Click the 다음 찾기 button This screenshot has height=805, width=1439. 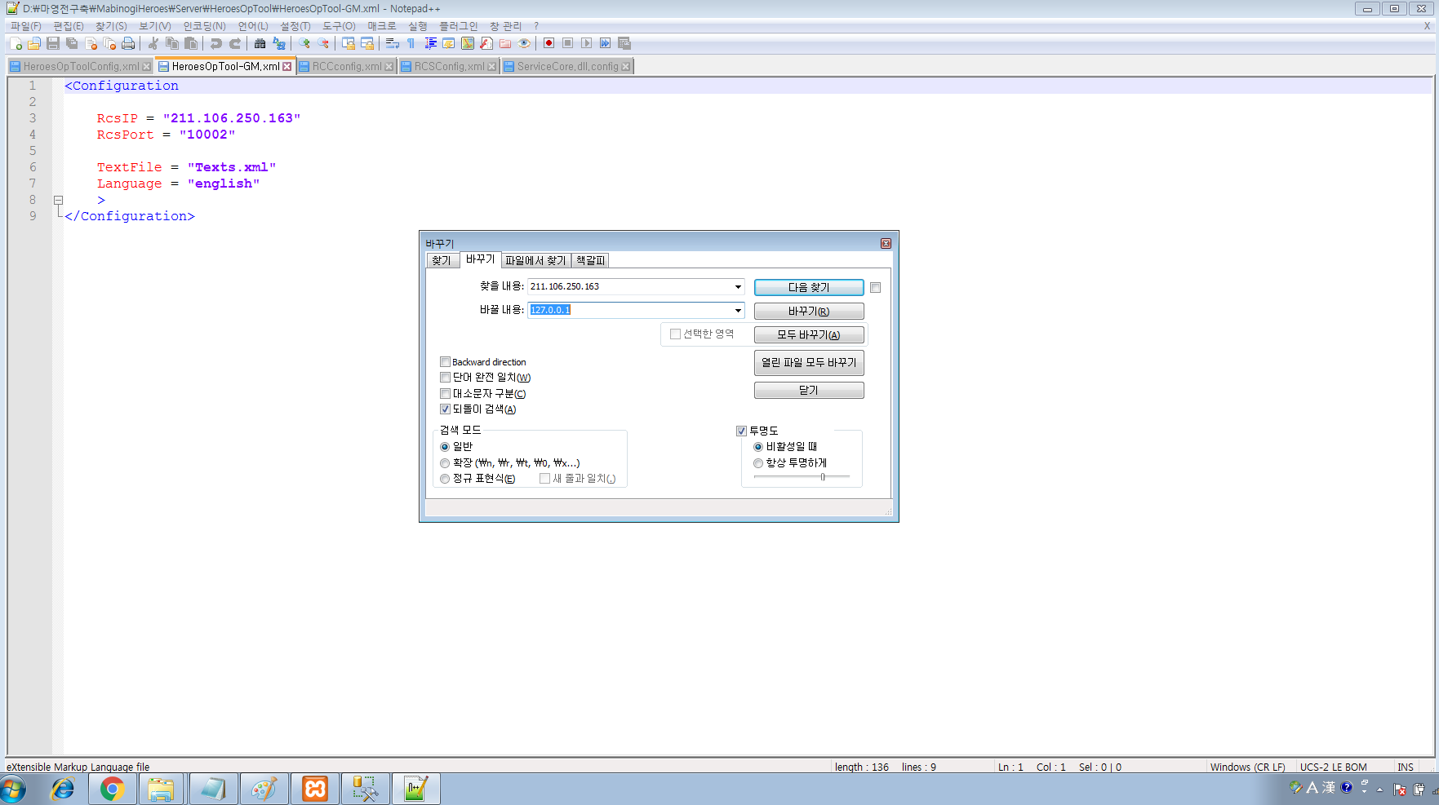point(809,287)
